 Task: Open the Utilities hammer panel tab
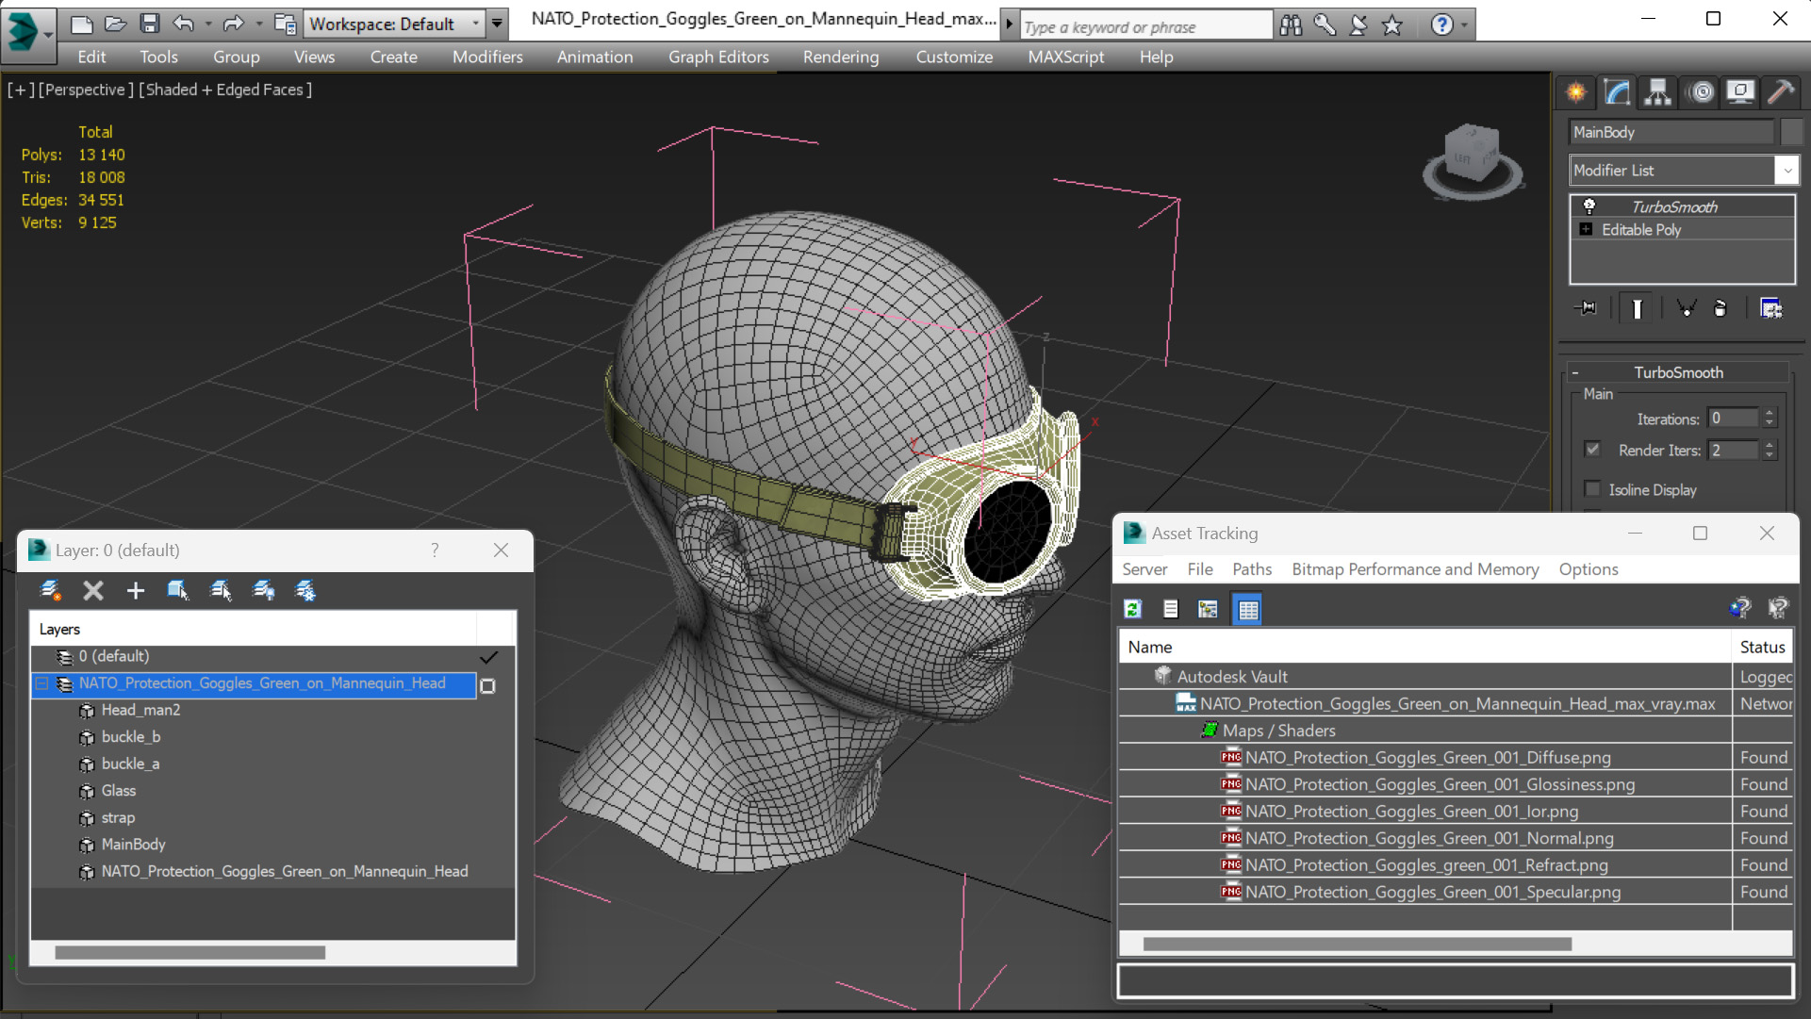click(1780, 91)
